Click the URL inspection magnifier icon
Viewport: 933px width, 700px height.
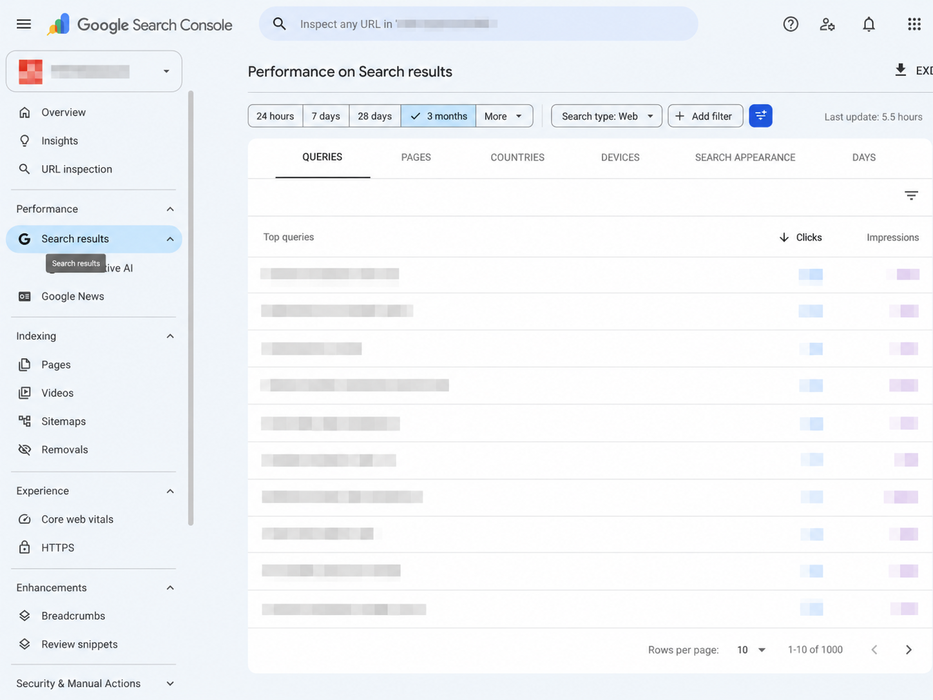coord(24,169)
